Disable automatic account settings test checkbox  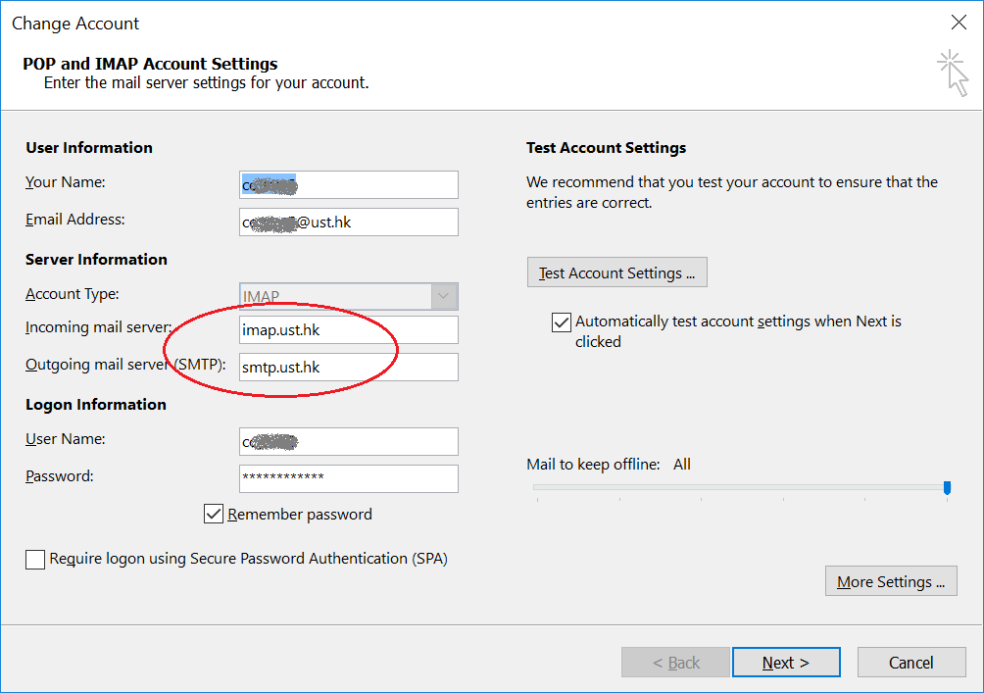[562, 322]
